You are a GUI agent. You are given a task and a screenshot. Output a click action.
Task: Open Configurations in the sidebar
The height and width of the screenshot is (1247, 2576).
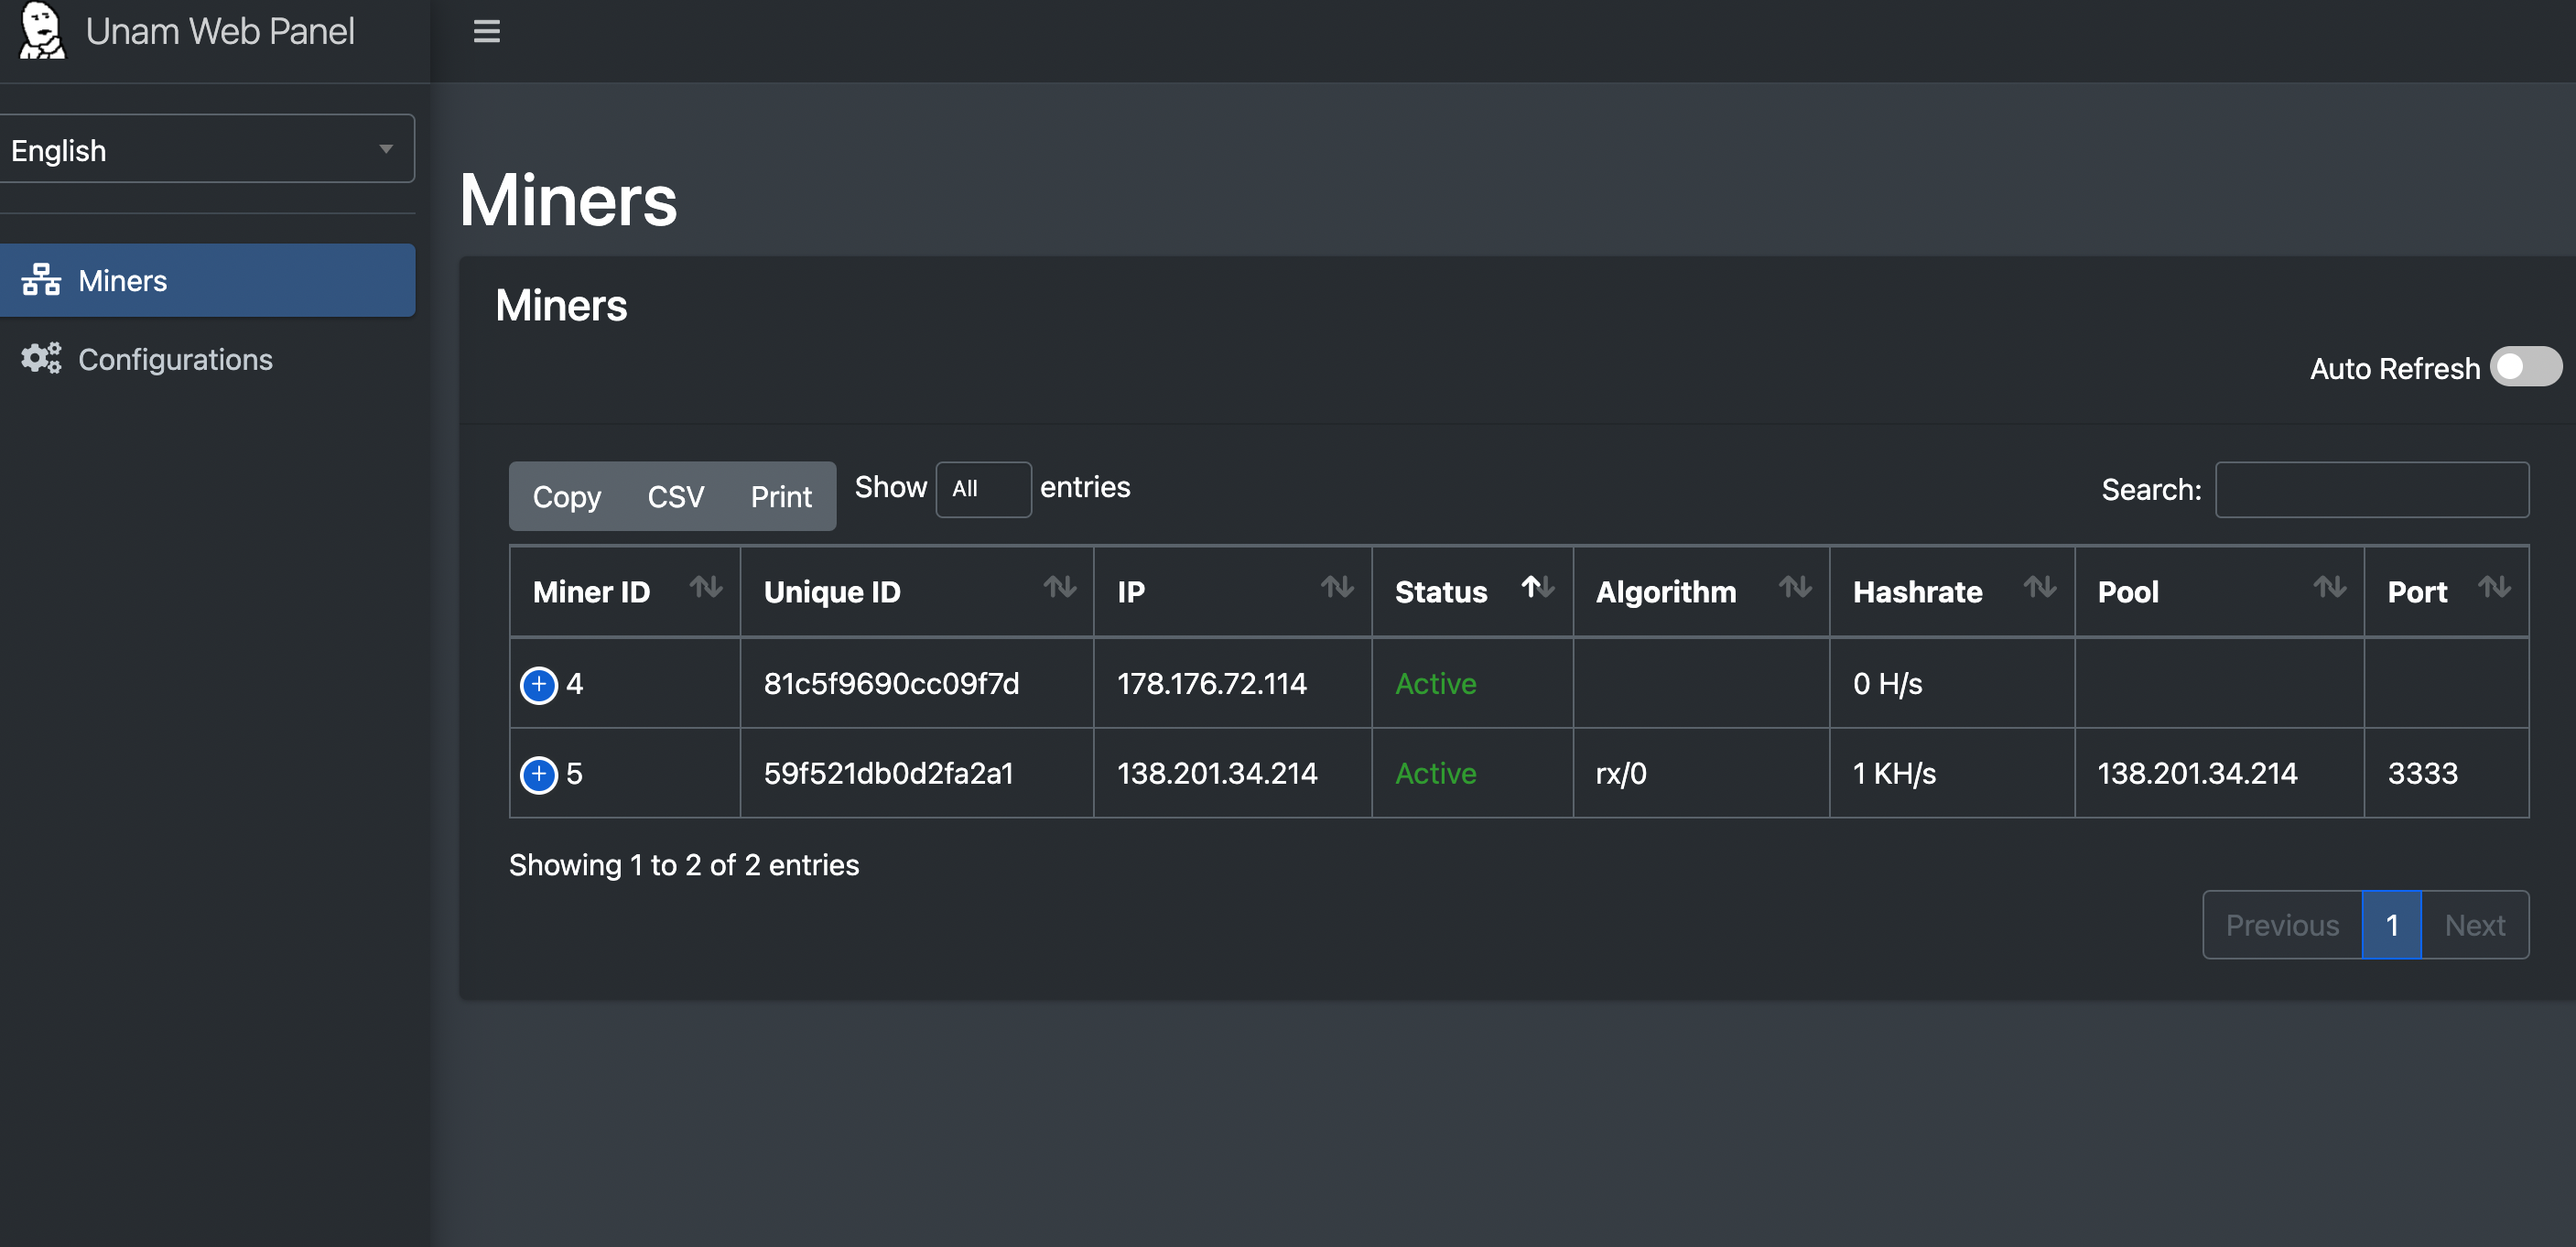207,359
